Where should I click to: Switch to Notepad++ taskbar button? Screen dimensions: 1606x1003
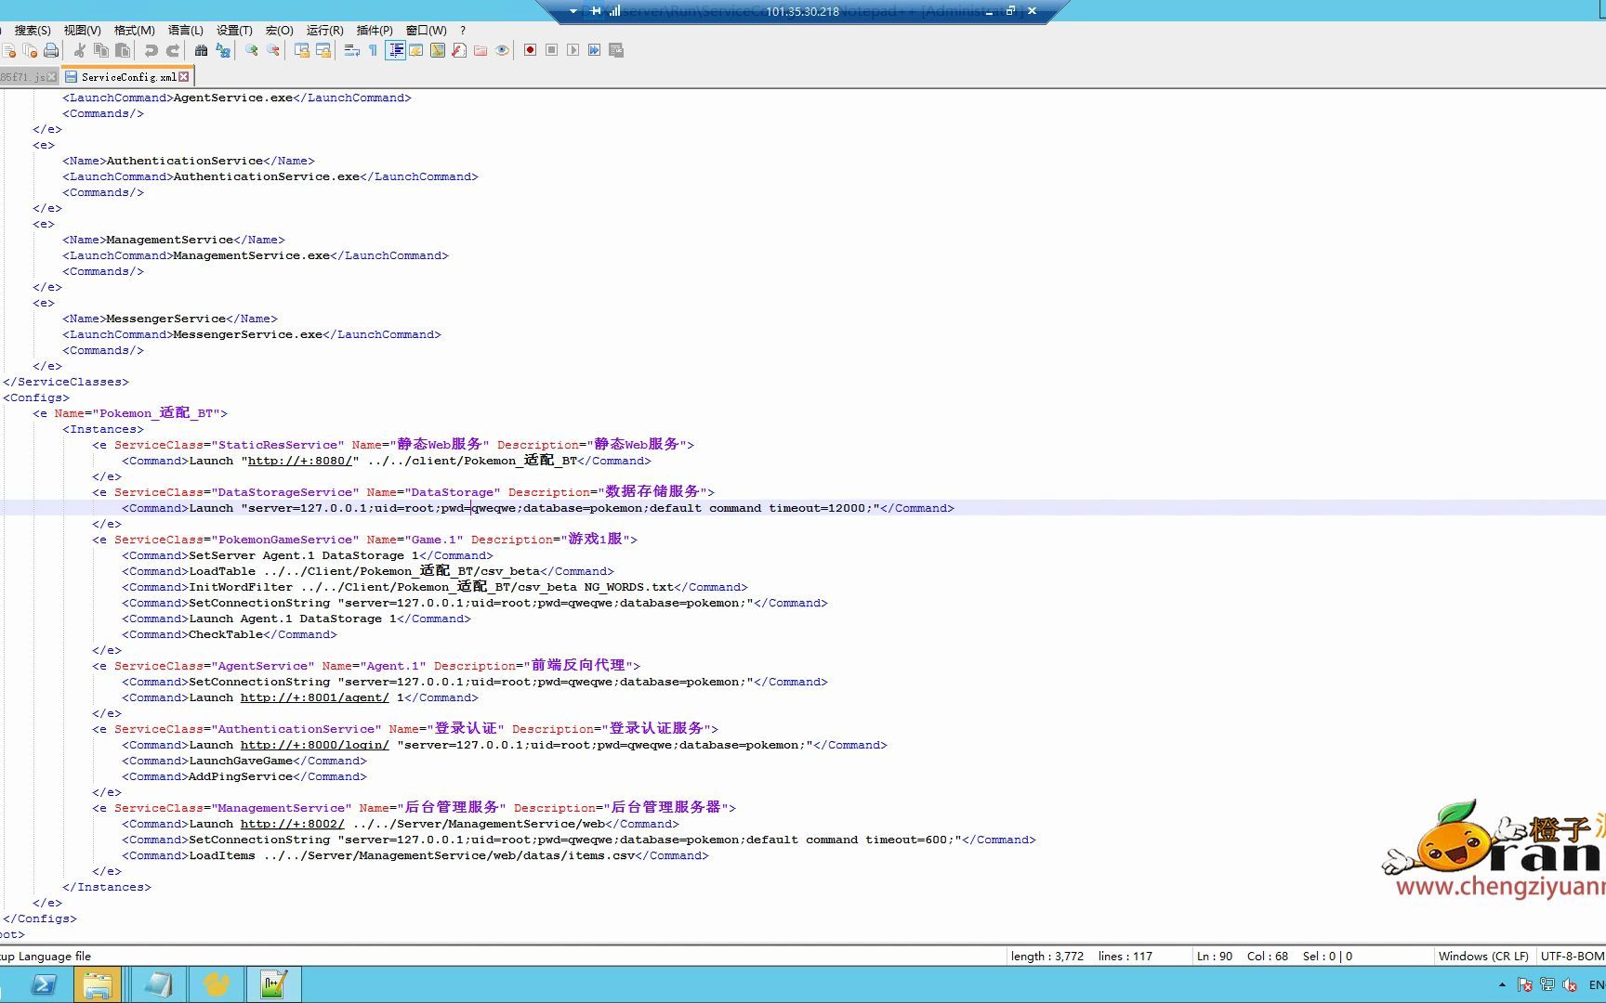point(273,984)
